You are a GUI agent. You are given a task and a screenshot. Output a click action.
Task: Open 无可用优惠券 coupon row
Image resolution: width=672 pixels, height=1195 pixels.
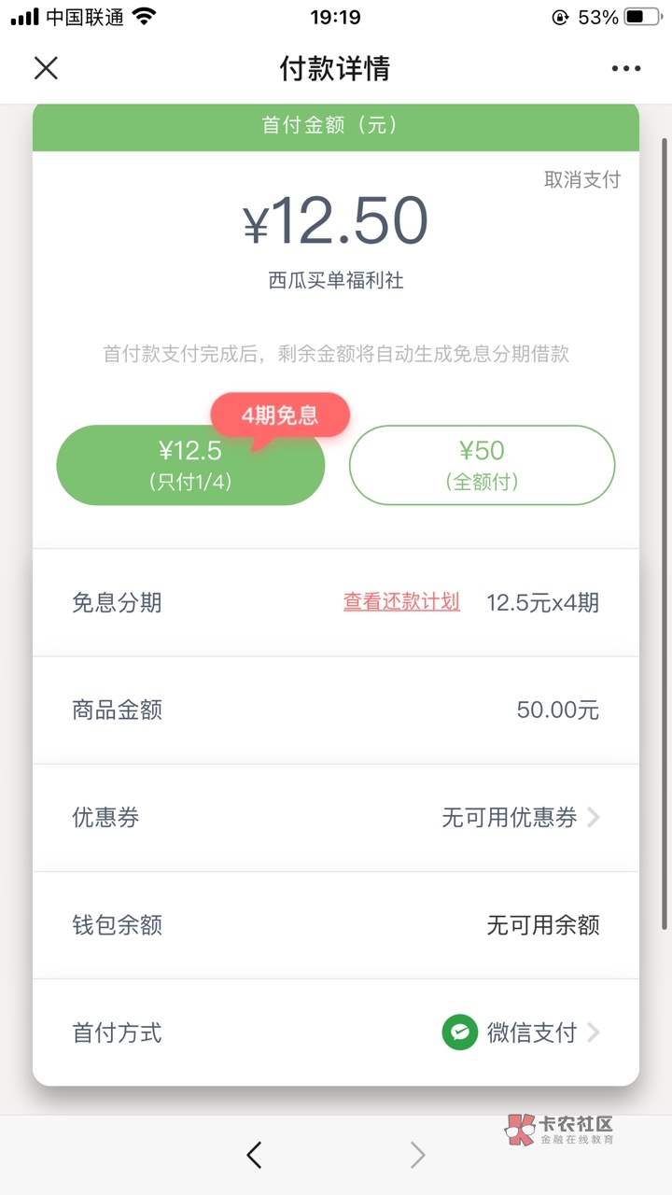510,818
